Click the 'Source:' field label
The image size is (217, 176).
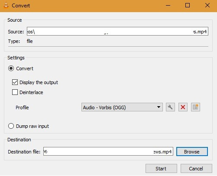16,32
